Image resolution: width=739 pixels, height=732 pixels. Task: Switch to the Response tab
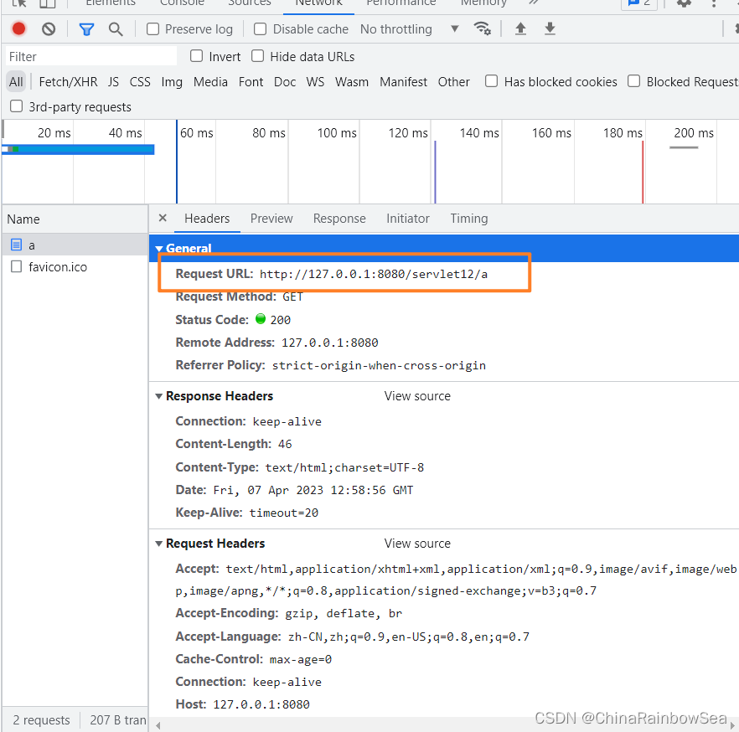(339, 219)
